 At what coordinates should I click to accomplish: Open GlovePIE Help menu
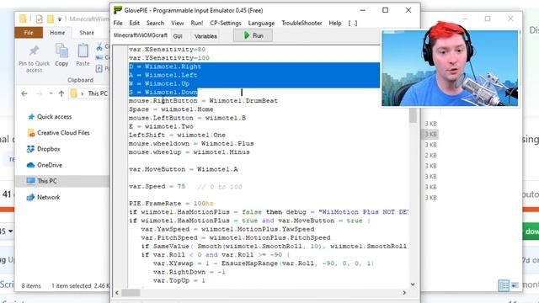[x=335, y=23]
